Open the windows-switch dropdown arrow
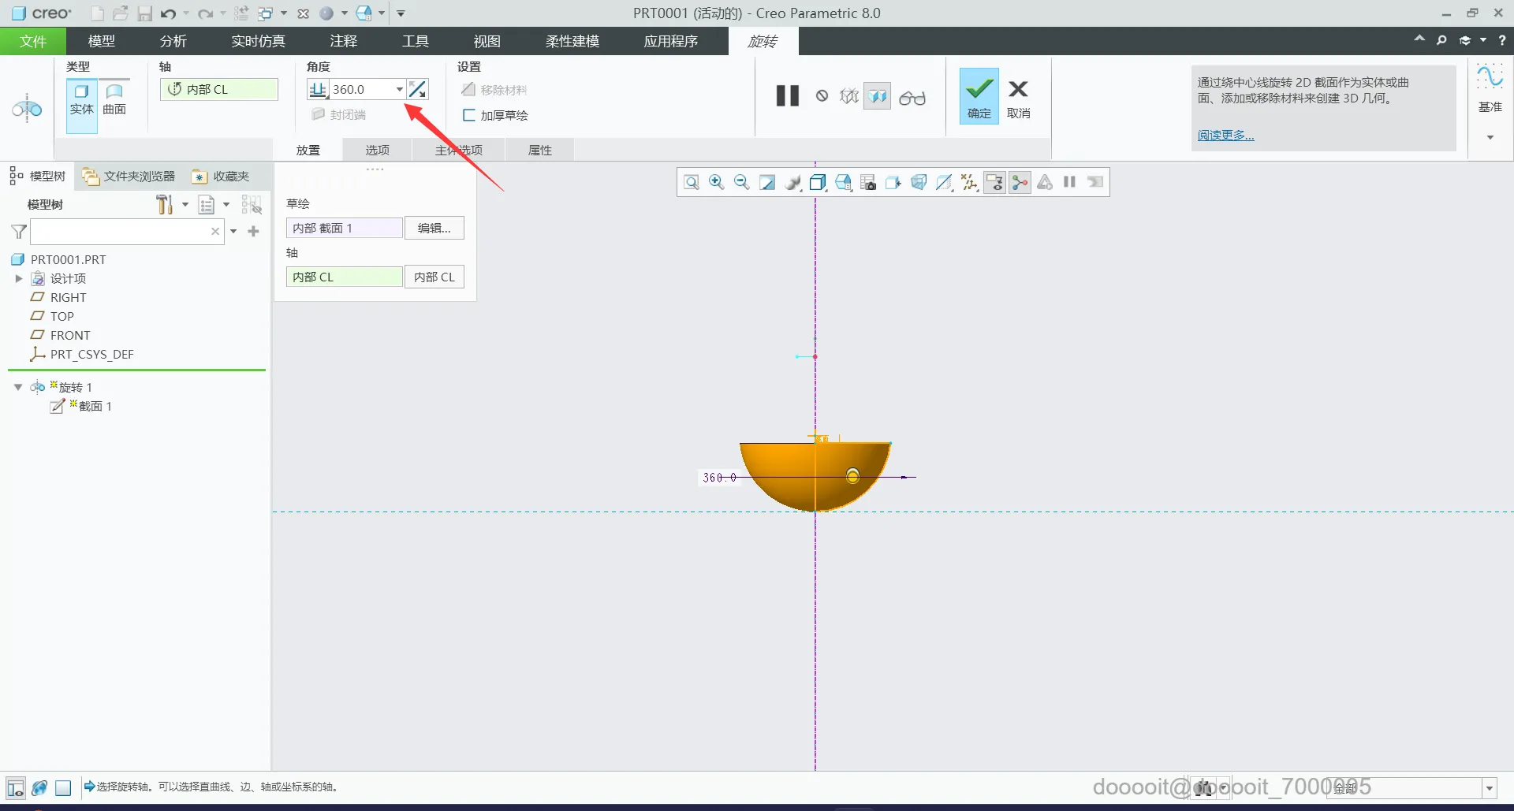 284,13
